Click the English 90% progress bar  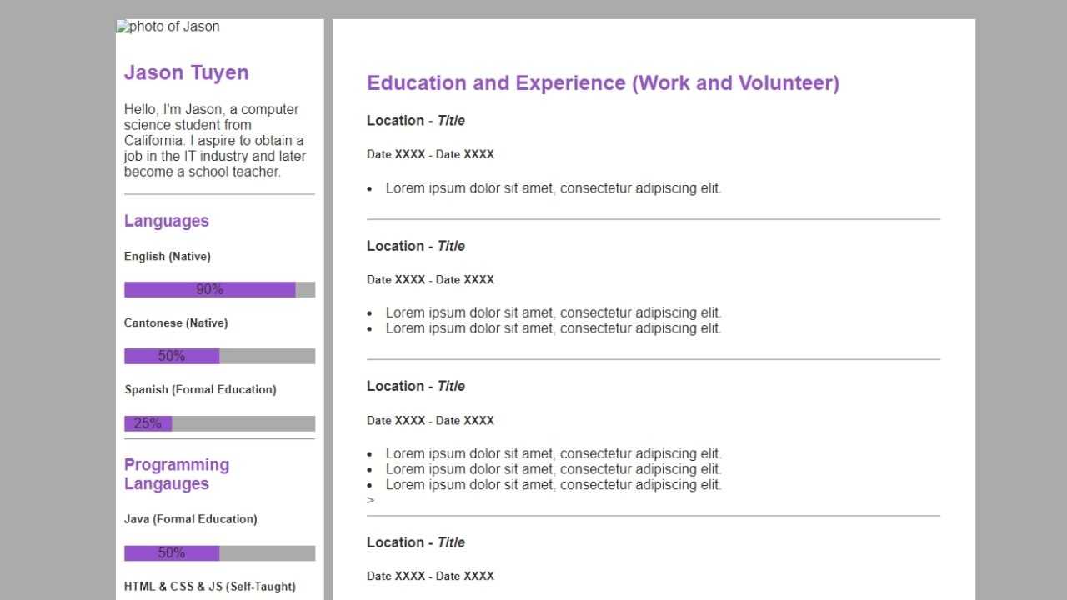click(x=220, y=289)
